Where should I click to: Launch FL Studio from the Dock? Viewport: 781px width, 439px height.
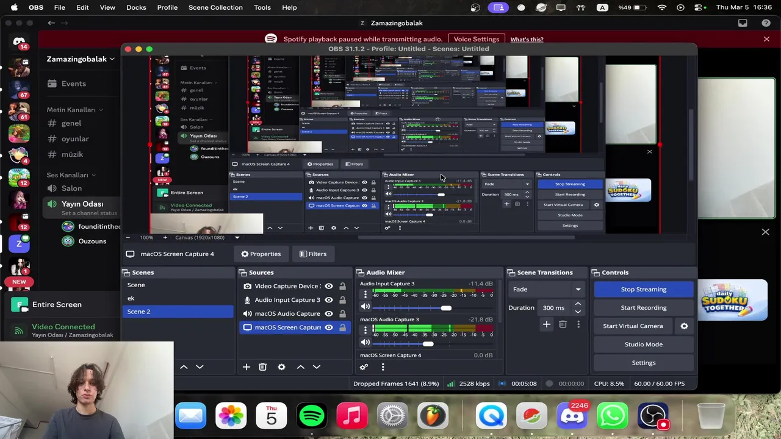click(x=433, y=416)
